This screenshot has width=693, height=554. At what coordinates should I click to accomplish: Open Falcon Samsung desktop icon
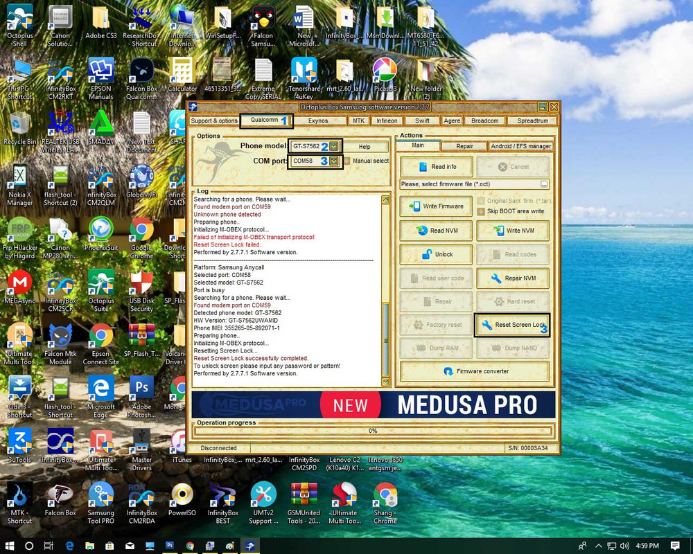coord(263,25)
